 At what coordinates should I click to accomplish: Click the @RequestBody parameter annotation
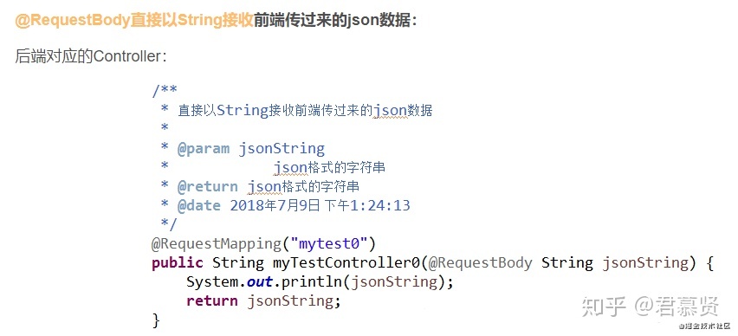click(480, 262)
